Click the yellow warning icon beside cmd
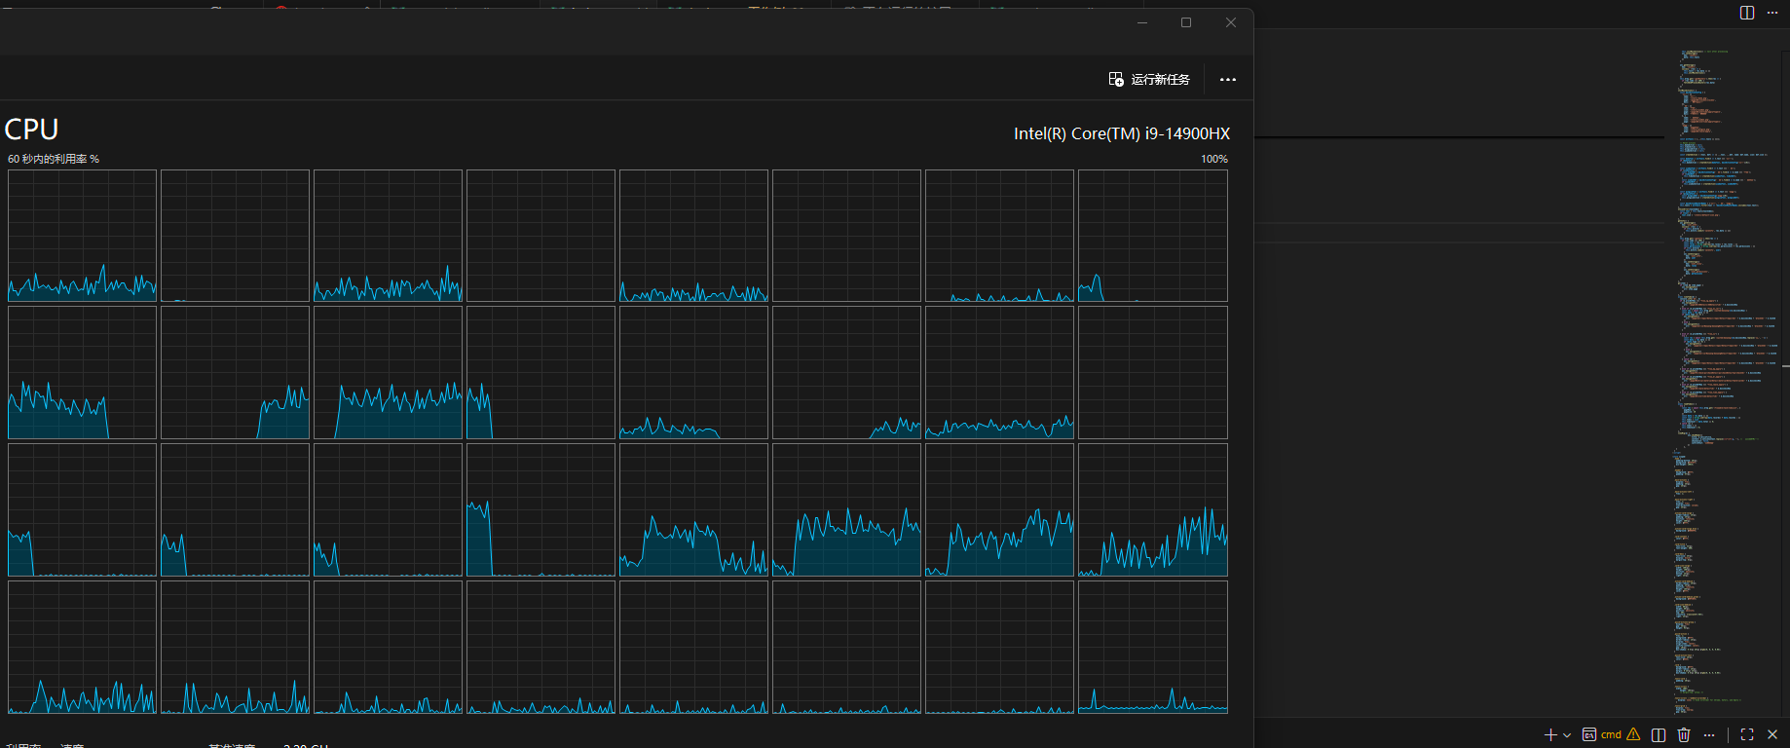Screen dimensions: 1790x748 (1633, 734)
